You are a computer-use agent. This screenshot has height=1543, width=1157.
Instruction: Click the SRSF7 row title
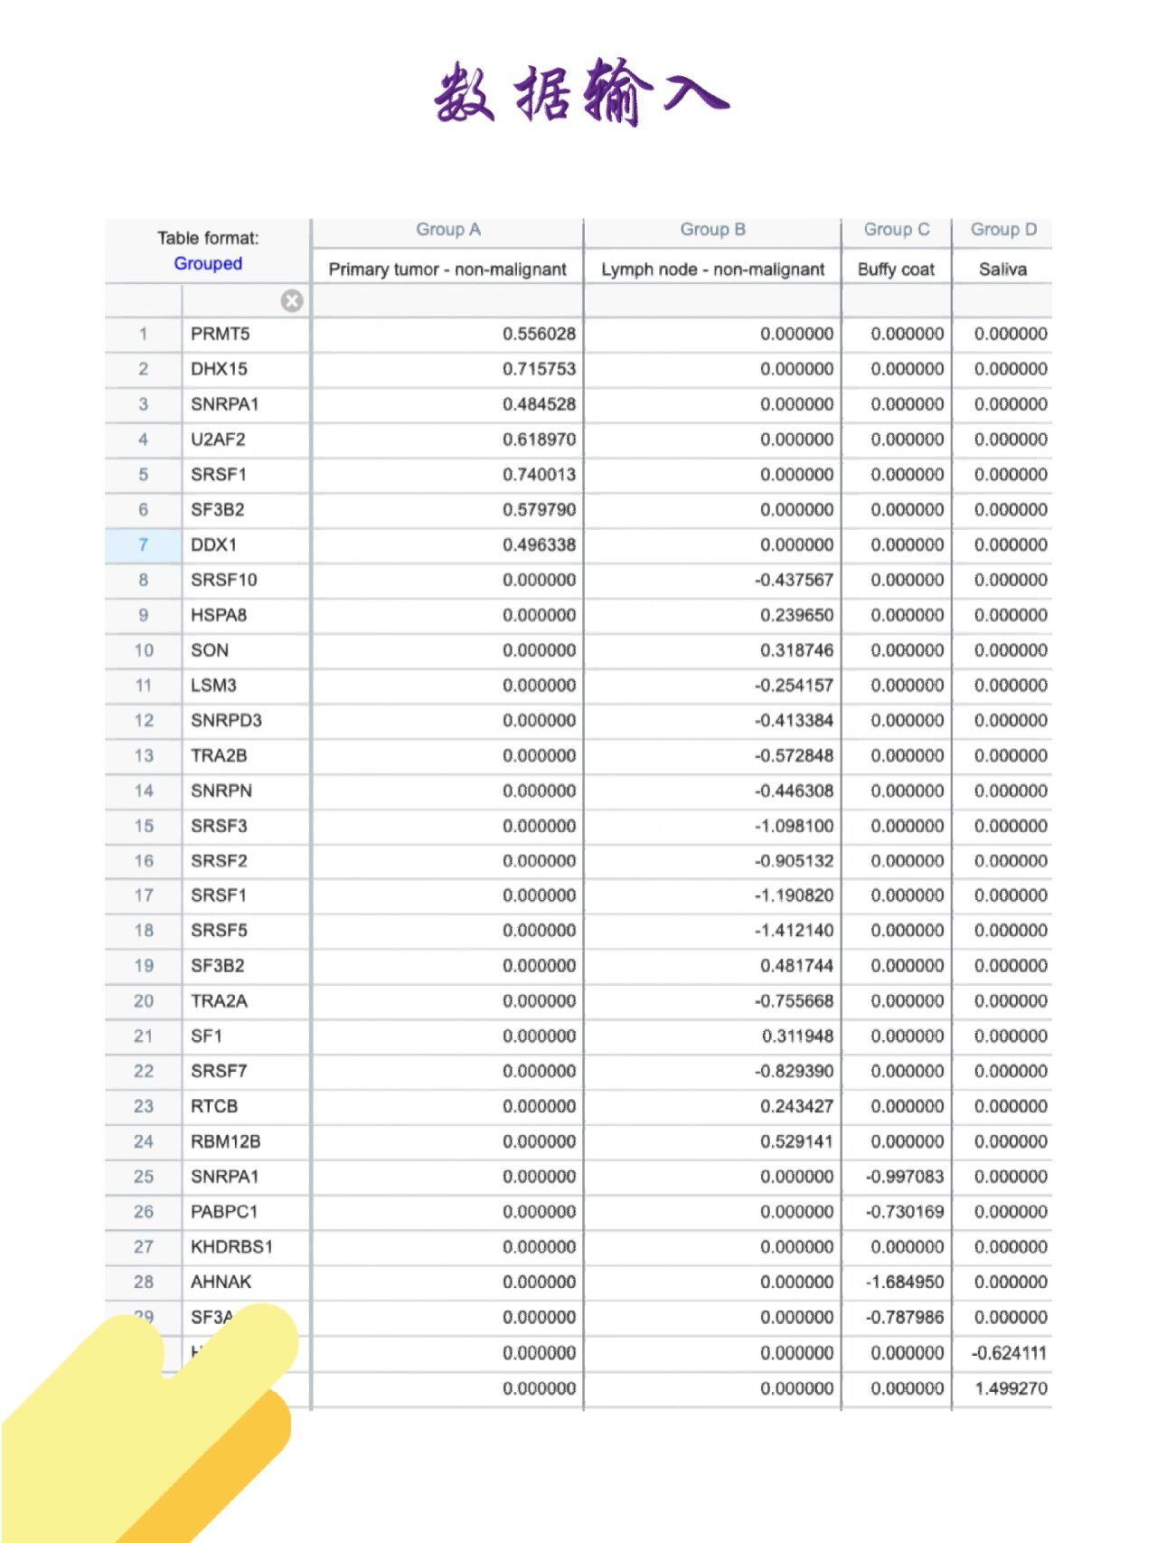click(219, 1071)
